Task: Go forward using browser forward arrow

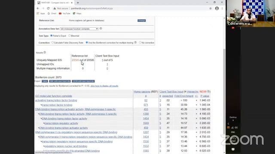Action: pos(43,8)
